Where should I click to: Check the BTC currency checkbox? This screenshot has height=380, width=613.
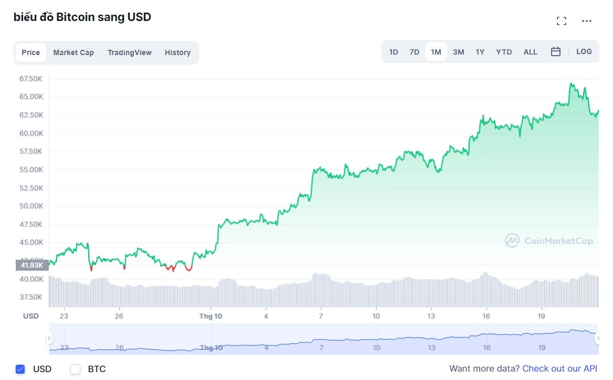coord(75,369)
